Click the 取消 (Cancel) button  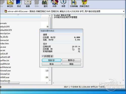pos(51,64)
